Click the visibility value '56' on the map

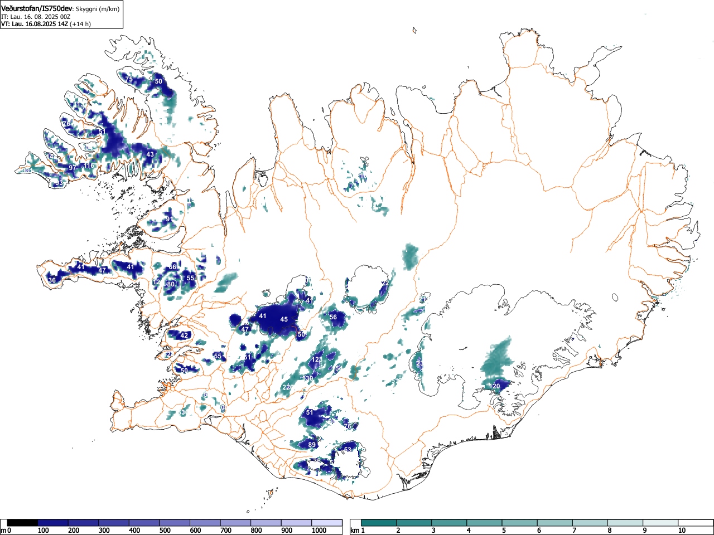[333, 317]
